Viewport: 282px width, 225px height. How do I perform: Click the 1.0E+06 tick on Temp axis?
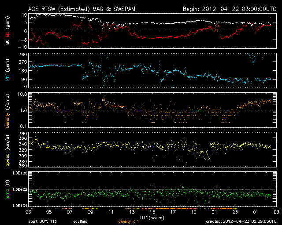(x=20, y=173)
